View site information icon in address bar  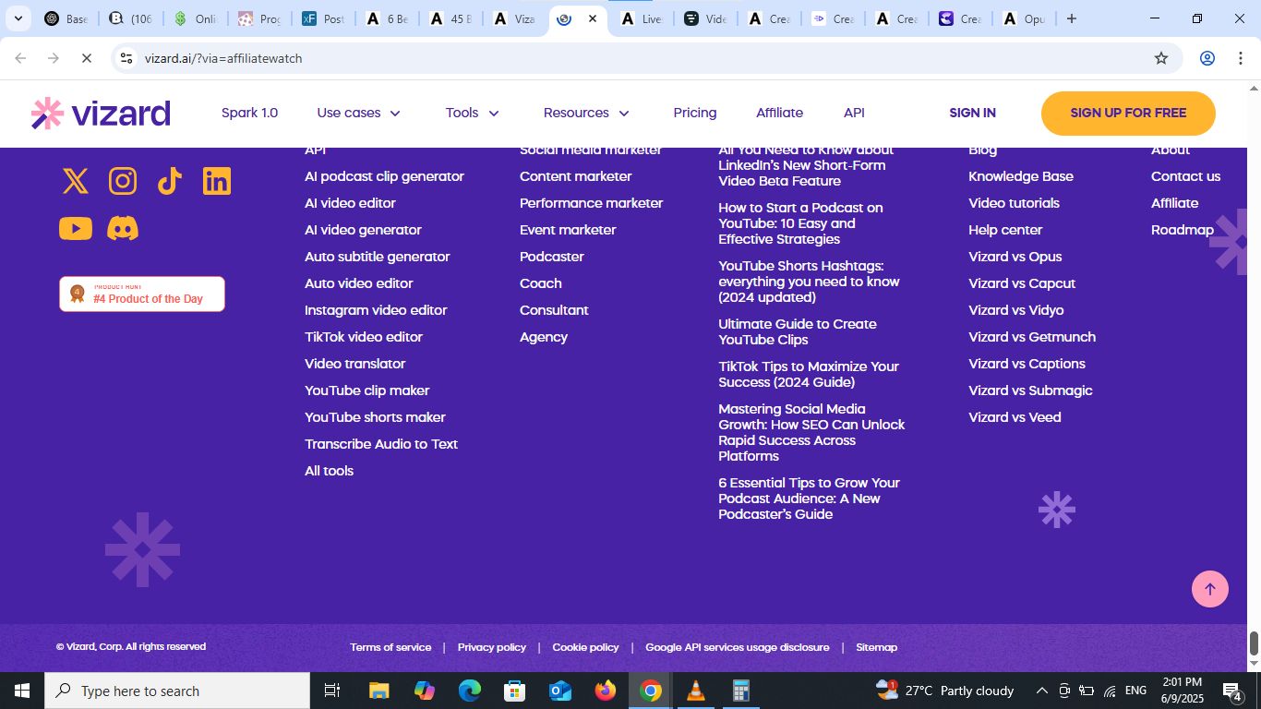[x=127, y=58]
